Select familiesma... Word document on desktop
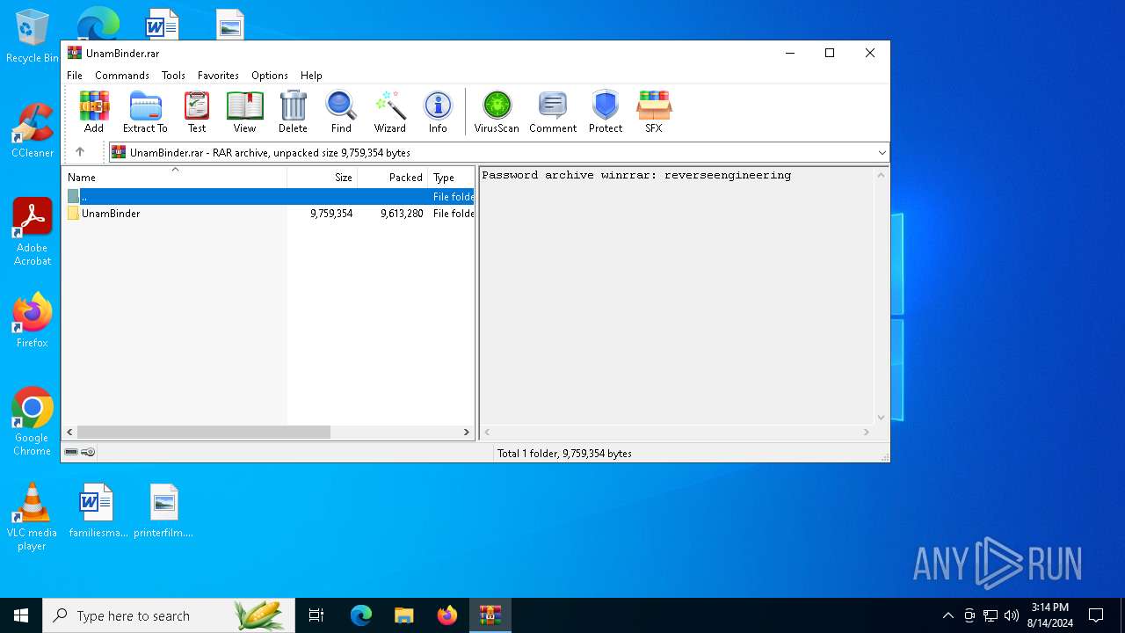 click(x=98, y=510)
